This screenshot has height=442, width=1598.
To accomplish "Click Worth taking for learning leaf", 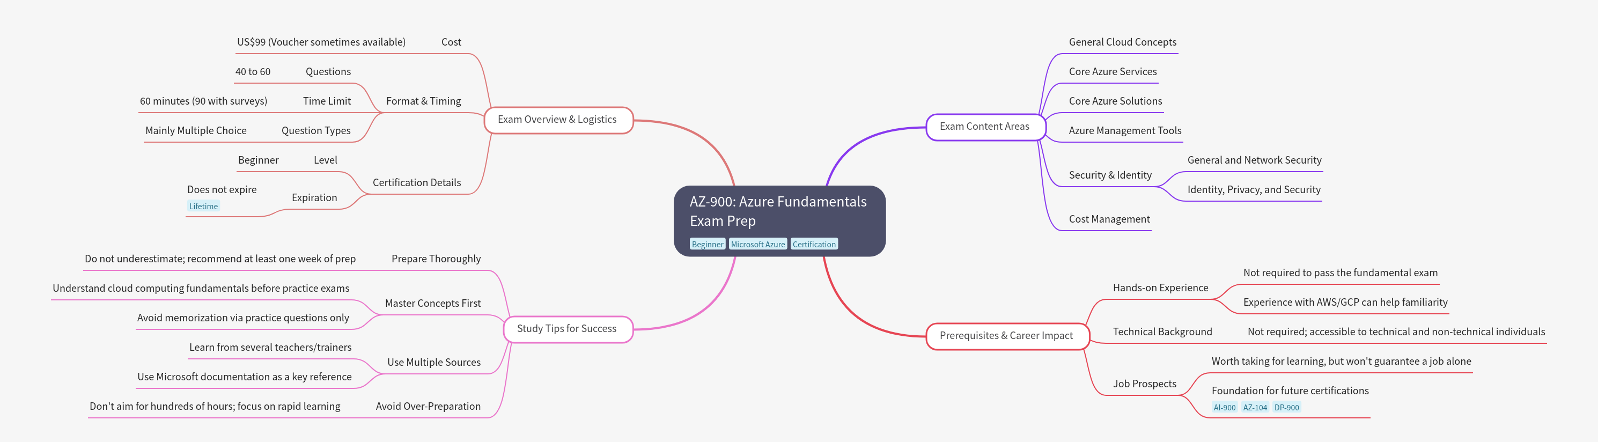I will (x=1341, y=362).
